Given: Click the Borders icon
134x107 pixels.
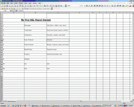Looking at the screenshot, I should click(123, 6).
